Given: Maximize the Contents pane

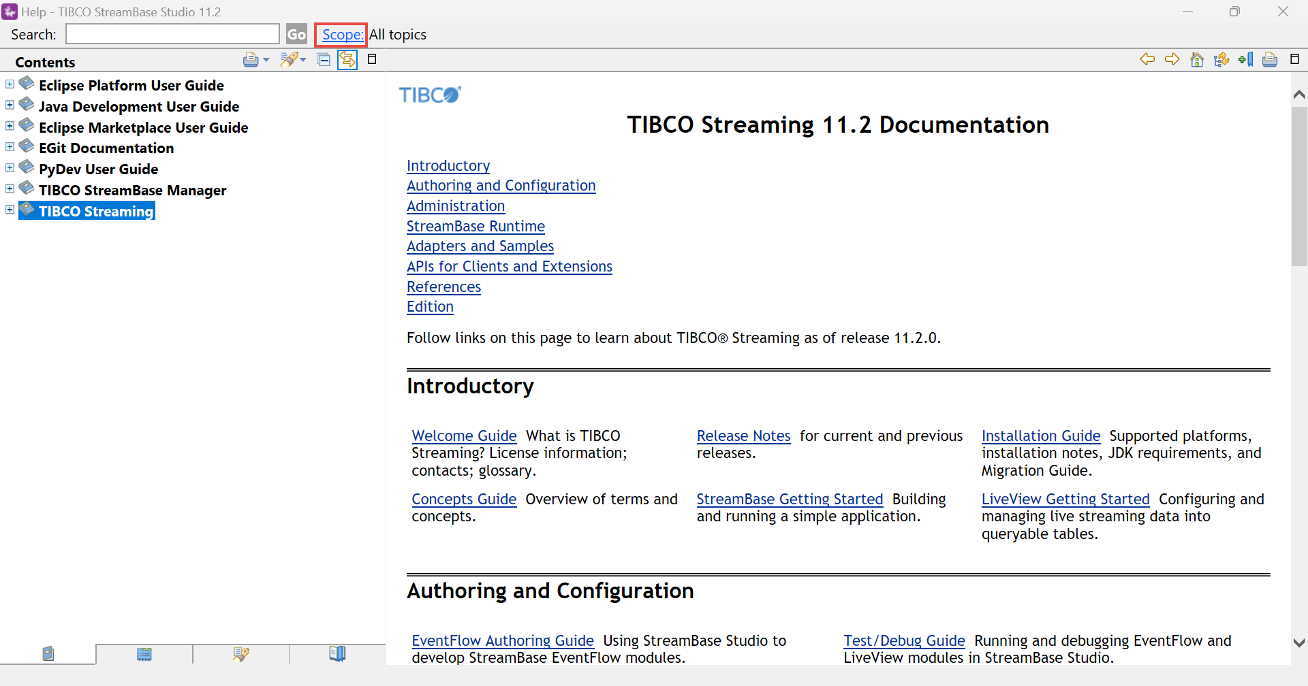Looking at the screenshot, I should coord(372,59).
